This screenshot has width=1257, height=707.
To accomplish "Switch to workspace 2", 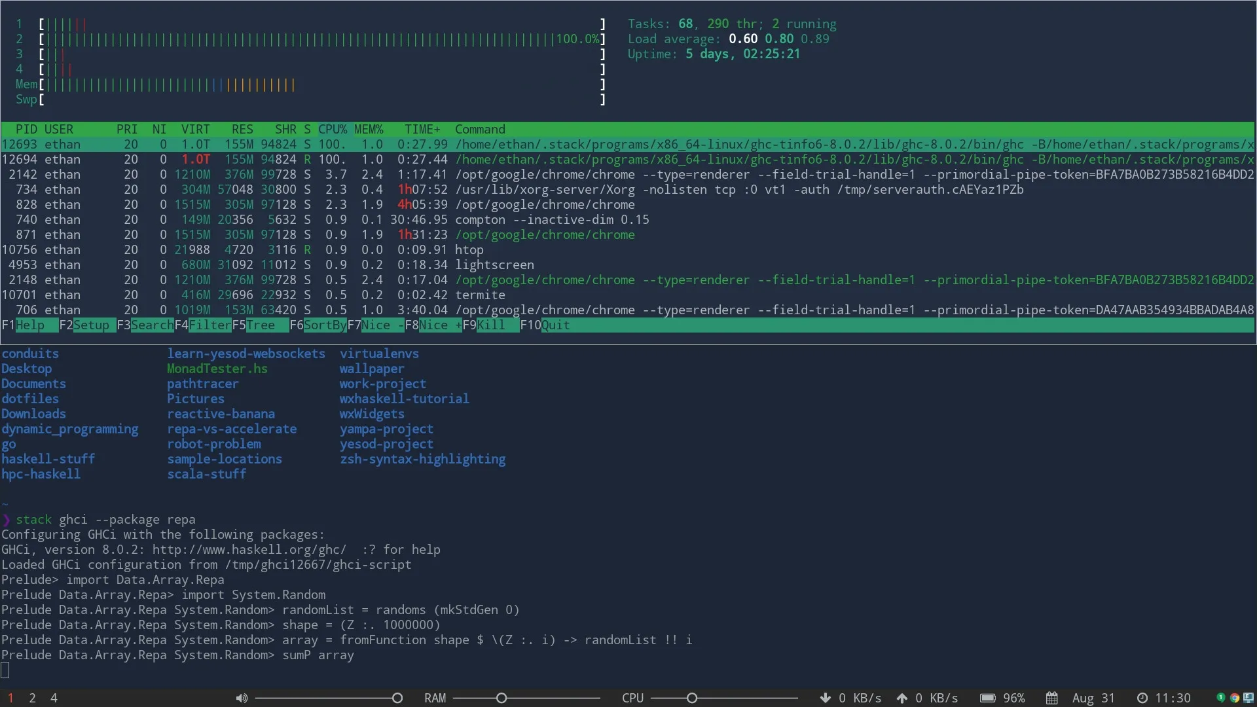I will 32,698.
